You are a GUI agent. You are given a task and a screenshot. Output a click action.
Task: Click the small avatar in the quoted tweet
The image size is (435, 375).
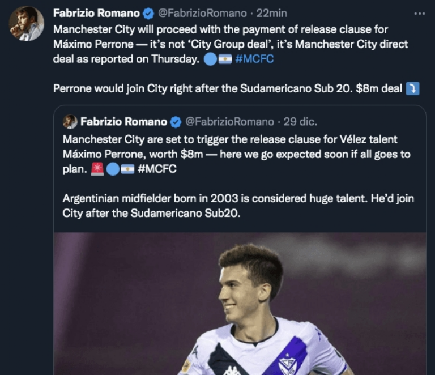pyautogui.click(x=70, y=122)
